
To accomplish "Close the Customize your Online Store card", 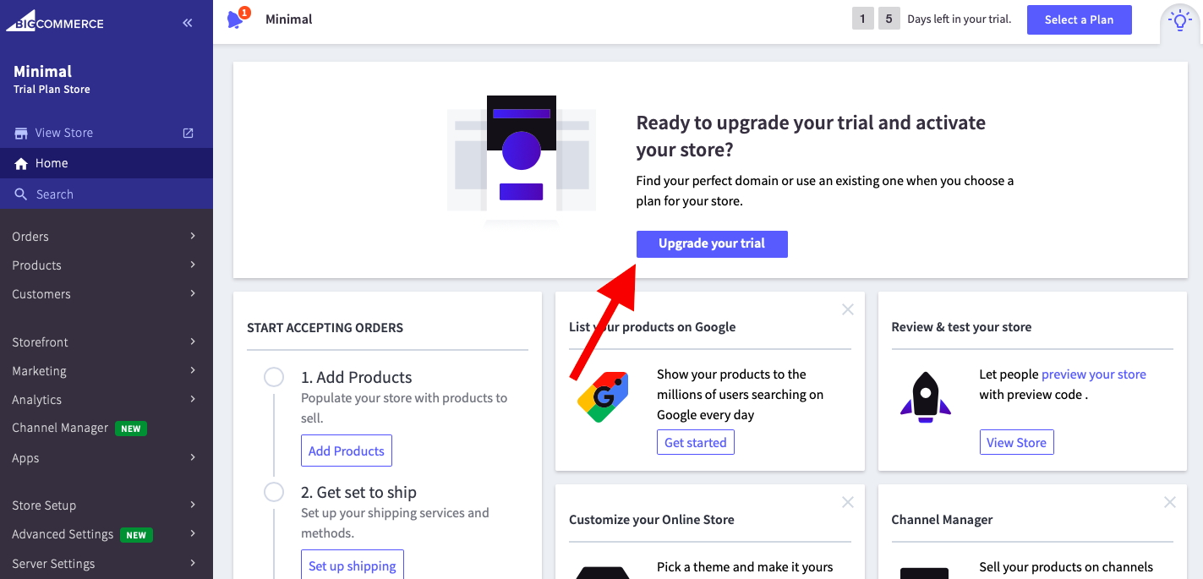I will tap(847, 502).
